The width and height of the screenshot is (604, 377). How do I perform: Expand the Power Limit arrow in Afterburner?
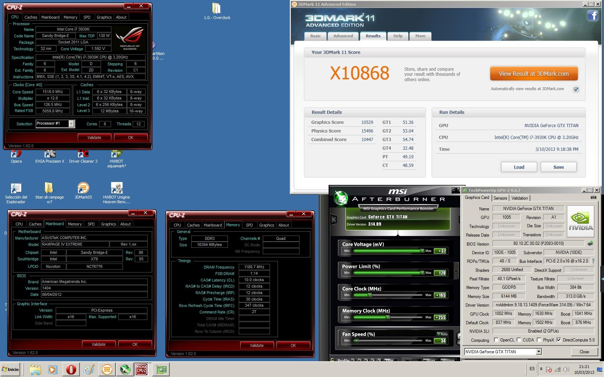pos(456,271)
